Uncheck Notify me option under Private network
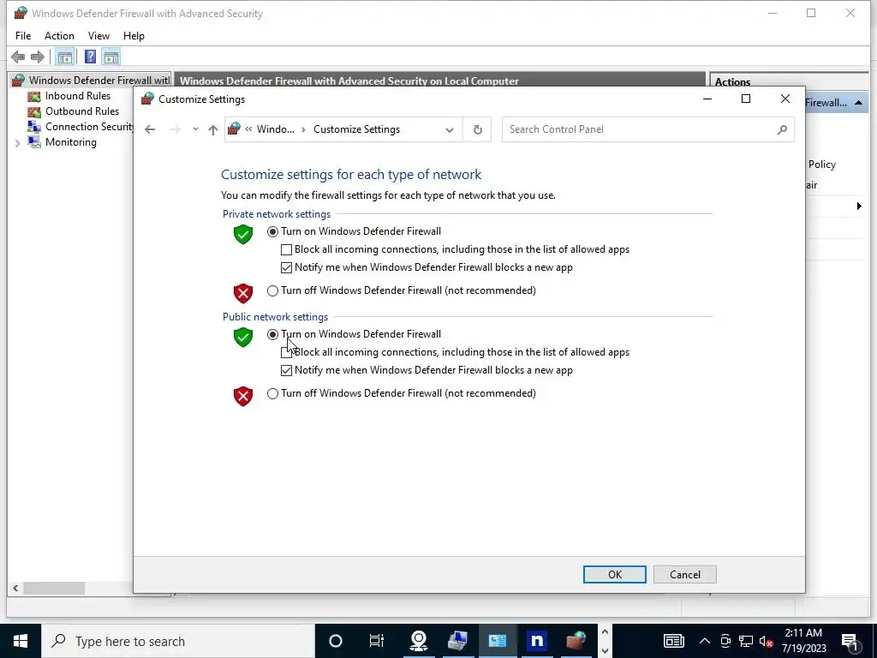This screenshot has height=658, width=877. click(x=286, y=267)
